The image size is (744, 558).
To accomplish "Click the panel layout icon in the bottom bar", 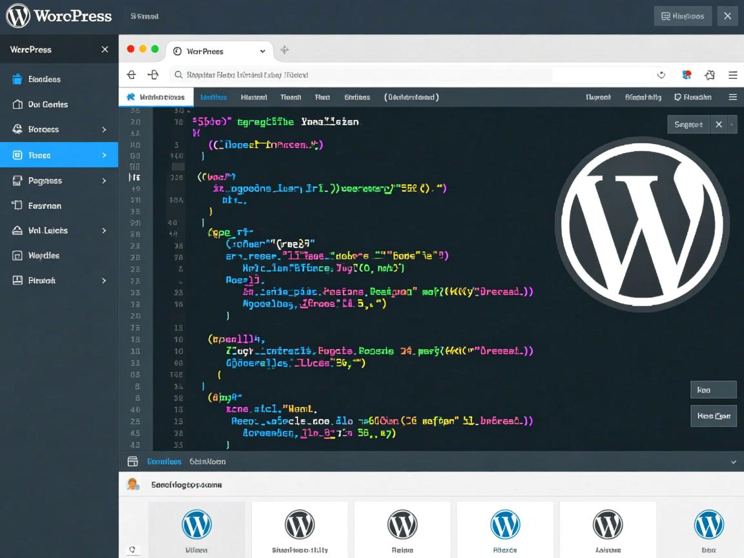I will coord(133,461).
